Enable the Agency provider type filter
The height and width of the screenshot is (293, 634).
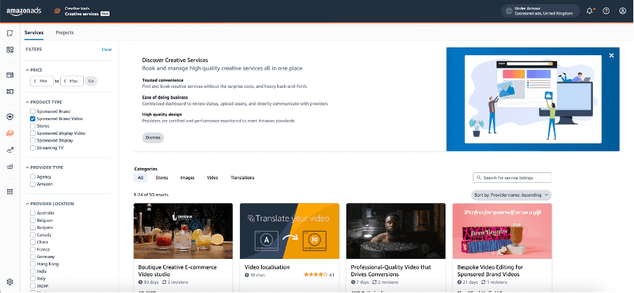point(33,176)
